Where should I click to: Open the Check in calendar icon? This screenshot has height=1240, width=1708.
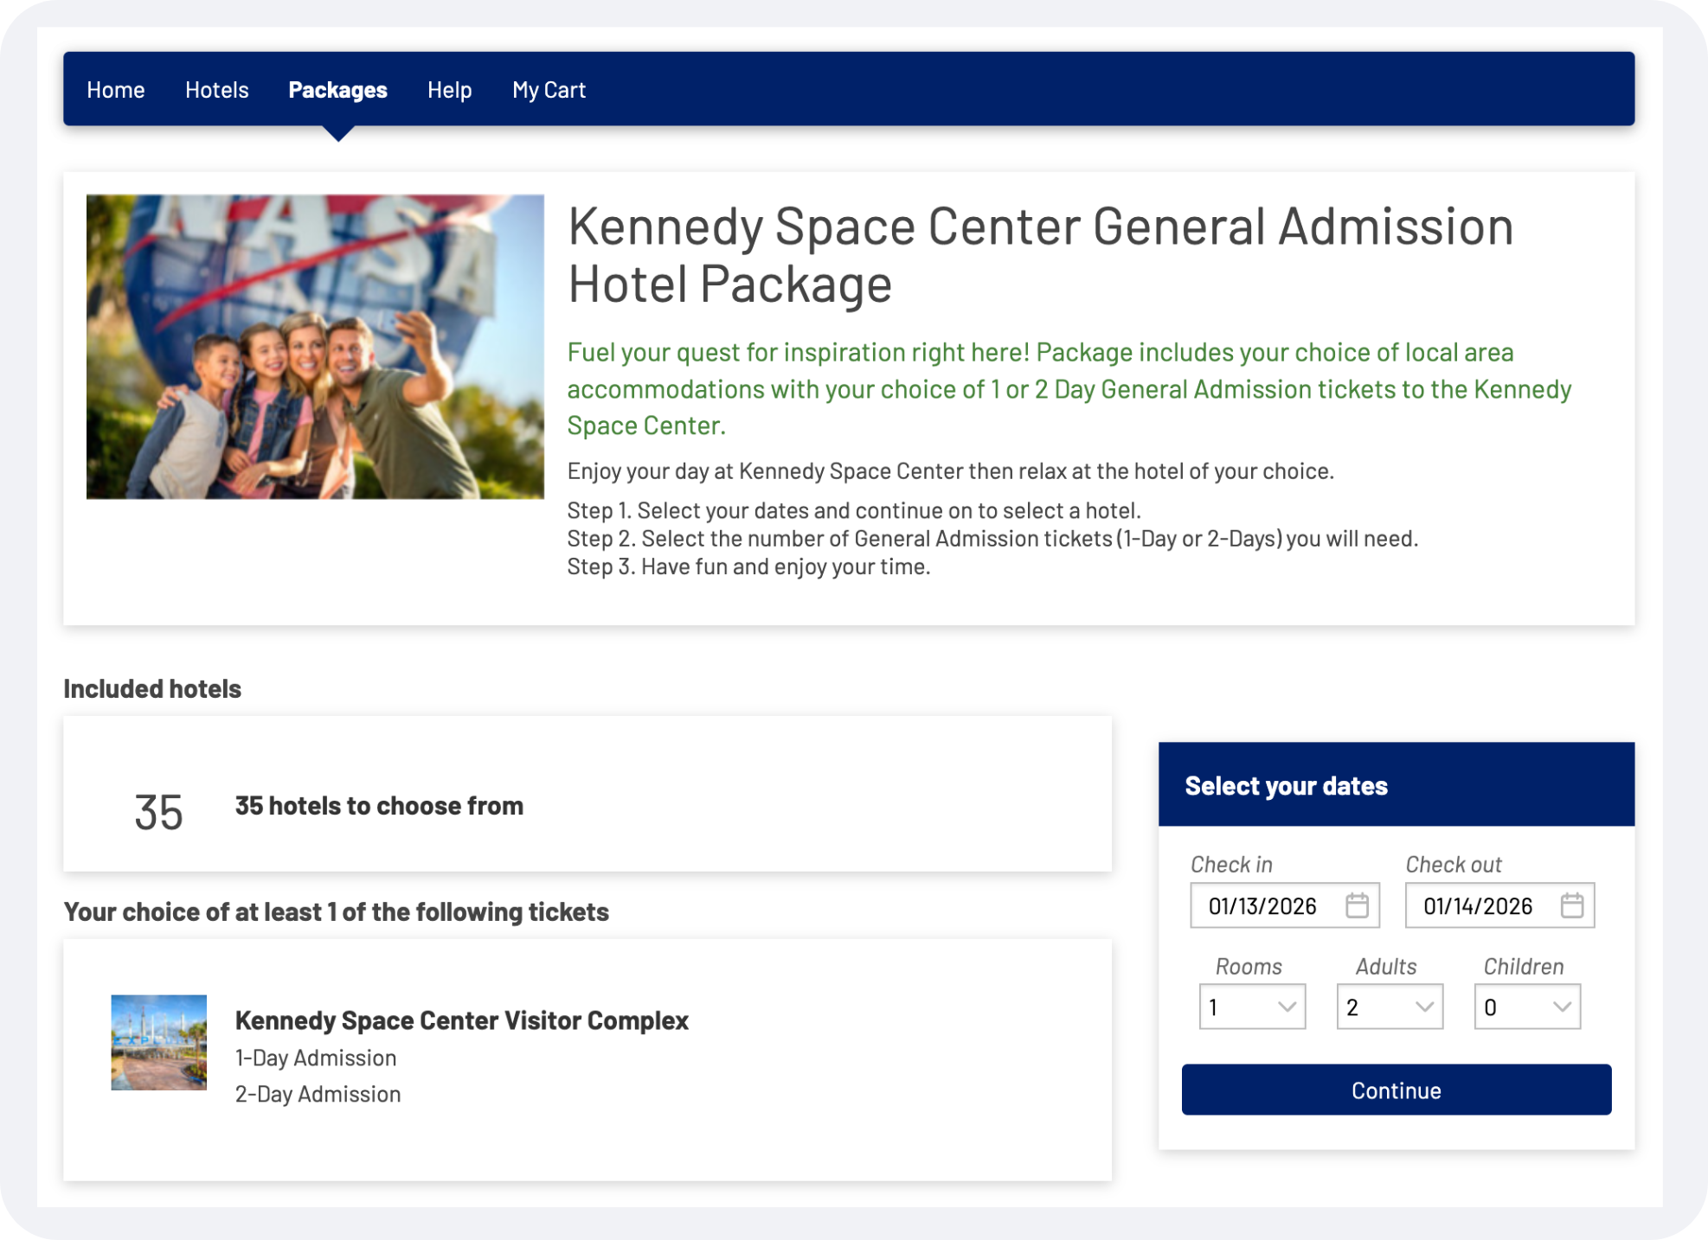click(1357, 905)
